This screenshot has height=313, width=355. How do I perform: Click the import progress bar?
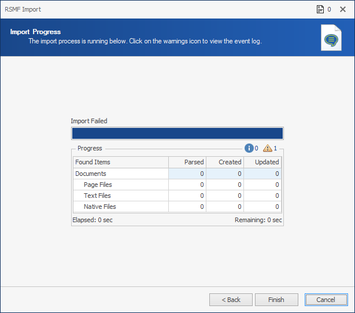click(x=177, y=133)
